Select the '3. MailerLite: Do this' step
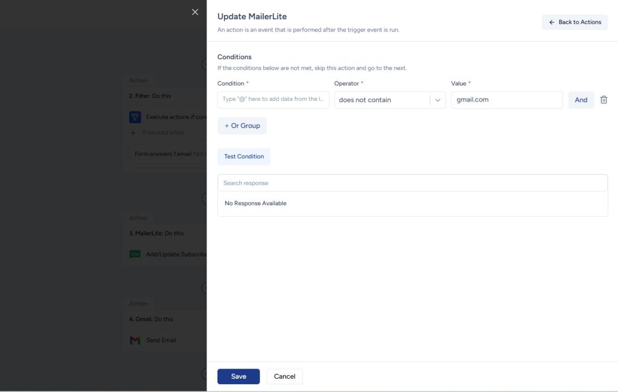This screenshot has height=392, width=618. 156,233
